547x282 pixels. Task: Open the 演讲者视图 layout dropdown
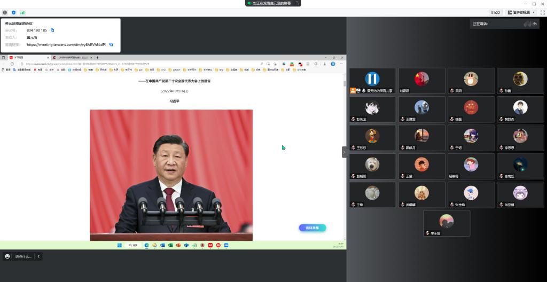click(521, 12)
